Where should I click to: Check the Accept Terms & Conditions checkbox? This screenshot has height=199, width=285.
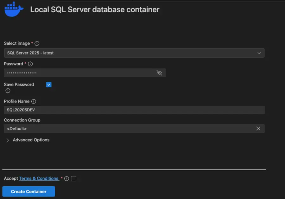pos(73,179)
